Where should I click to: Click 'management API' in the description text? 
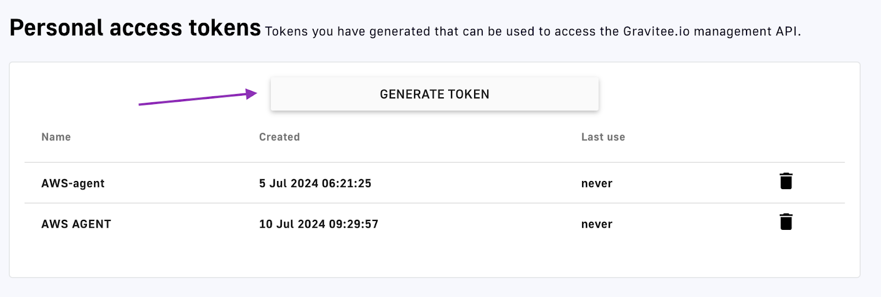[746, 31]
